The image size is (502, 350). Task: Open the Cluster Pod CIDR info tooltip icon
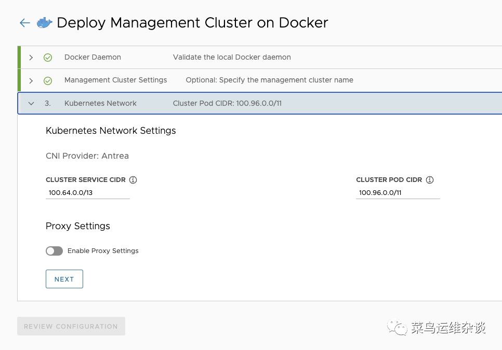tap(430, 180)
